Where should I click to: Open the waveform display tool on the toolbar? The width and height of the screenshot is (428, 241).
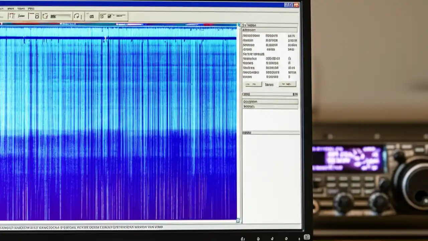pyautogui.click(x=20, y=16)
